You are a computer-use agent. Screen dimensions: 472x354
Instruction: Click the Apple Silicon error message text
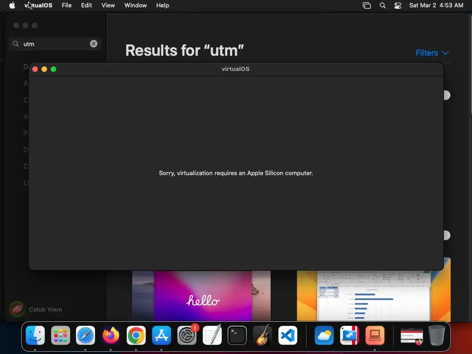pos(236,173)
